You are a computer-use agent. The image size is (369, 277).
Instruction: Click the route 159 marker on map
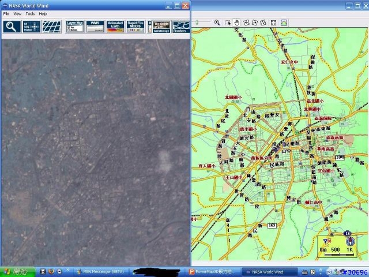coord(340,158)
